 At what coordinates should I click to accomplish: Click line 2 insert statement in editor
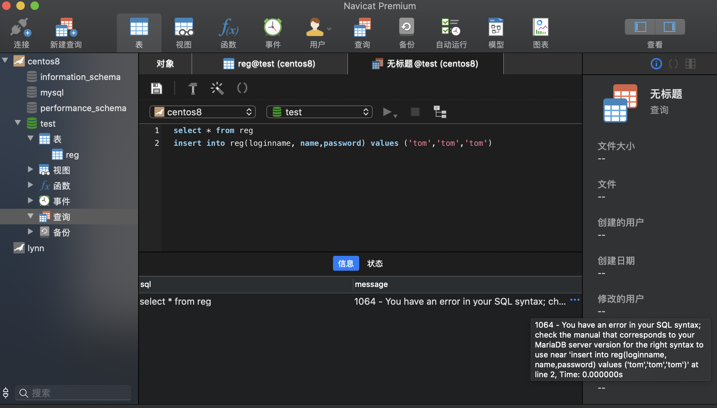(x=333, y=143)
